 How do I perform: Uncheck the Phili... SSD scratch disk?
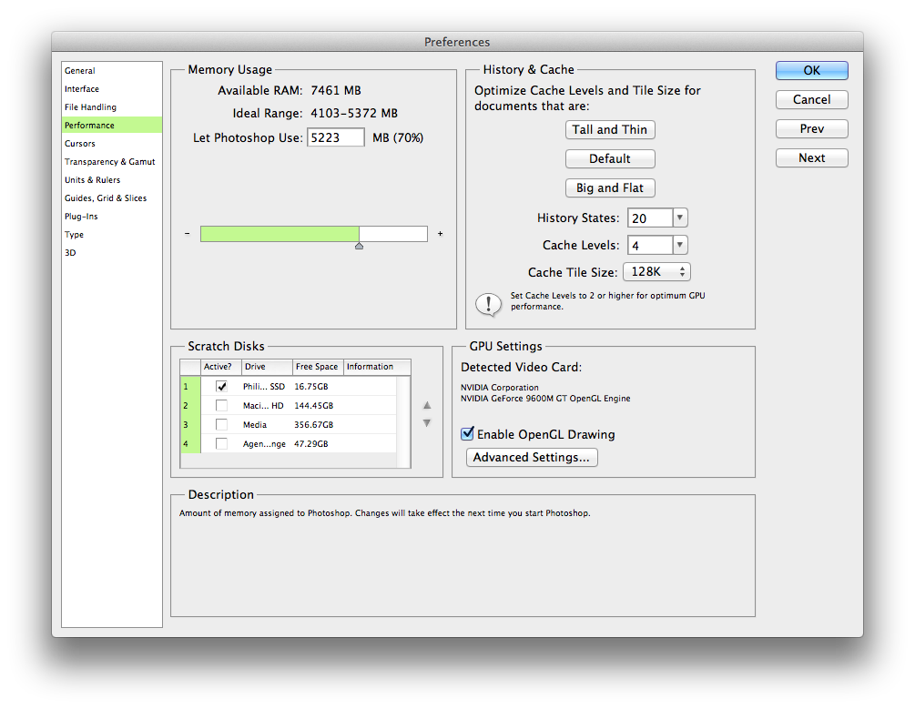pyautogui.click(x=222, y=386)
